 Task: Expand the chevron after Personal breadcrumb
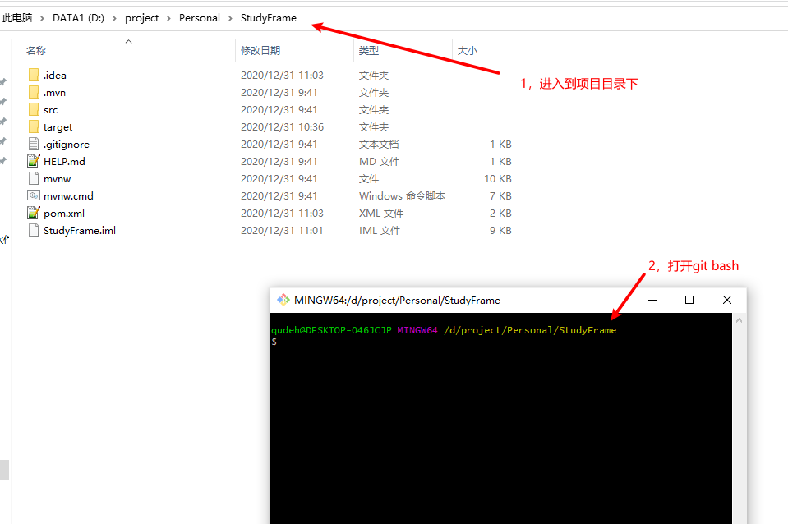click(x=230, y=19)
